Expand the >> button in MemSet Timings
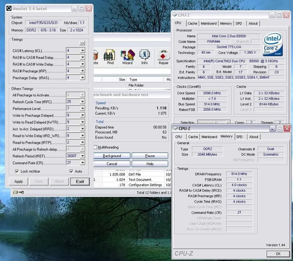 82,43
